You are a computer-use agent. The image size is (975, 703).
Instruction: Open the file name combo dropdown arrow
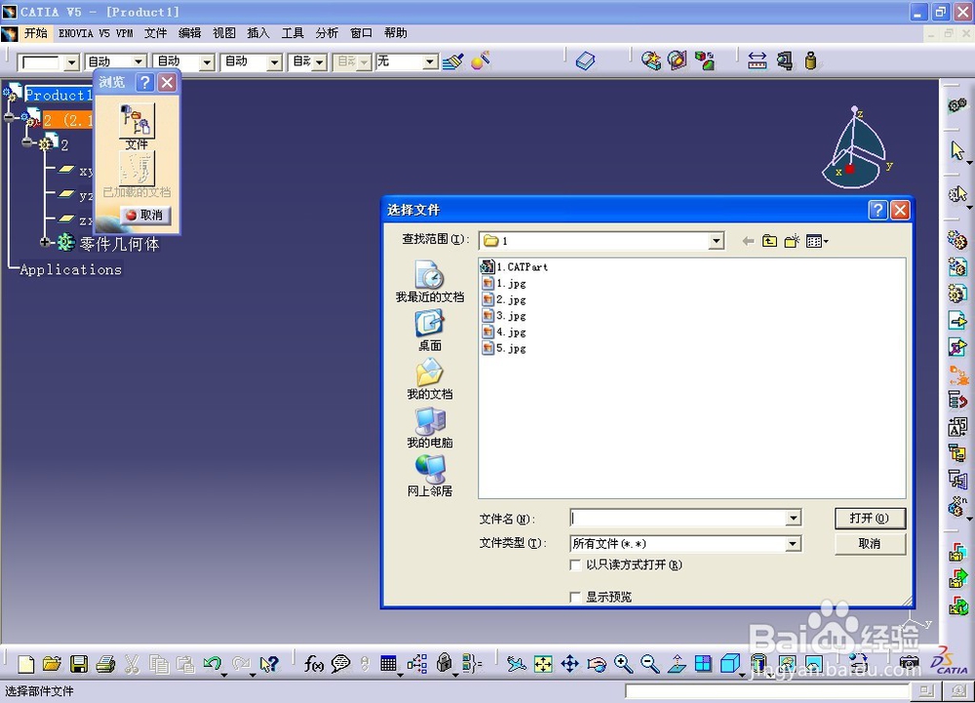pos(794,518)
